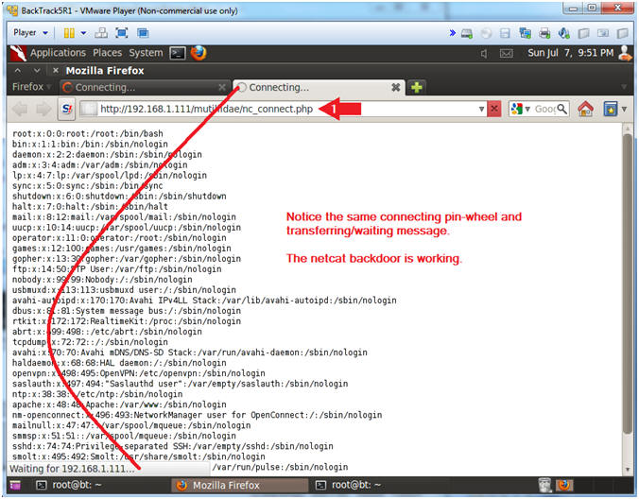
Task: Click the search magnifier icon
Action: coord(562,110)
